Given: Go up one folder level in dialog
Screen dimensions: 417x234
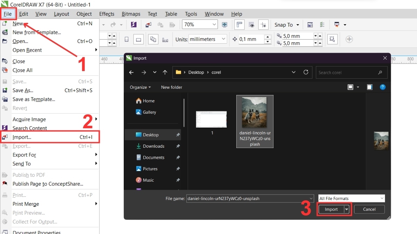Looking at the screenshot, I should (x=165, y=72).
